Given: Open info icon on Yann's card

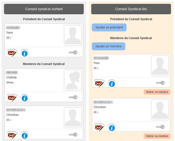Looking at the screenshot, I should tap(24, 53).
